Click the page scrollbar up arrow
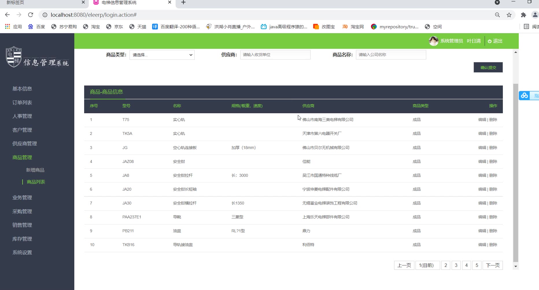 click(x=516, y=52)
